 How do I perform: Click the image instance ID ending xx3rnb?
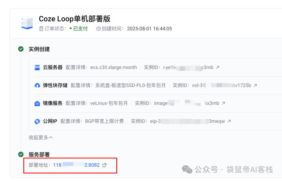[x=186, y=103]
